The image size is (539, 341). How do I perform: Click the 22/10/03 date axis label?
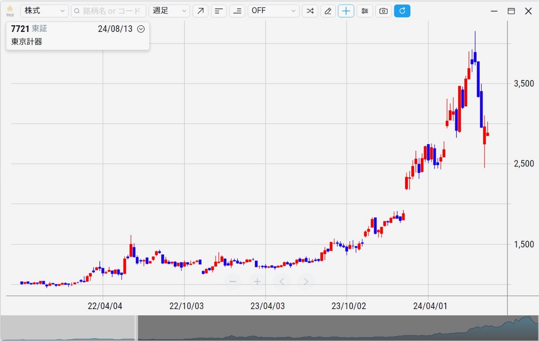pyautogui.click(x=186, y=307)
